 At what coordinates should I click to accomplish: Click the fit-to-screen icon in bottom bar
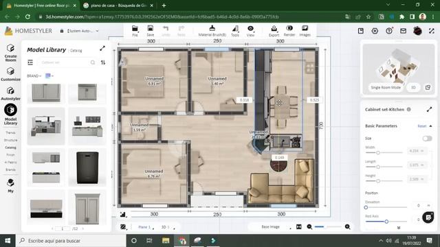click(x=299, y=227)
